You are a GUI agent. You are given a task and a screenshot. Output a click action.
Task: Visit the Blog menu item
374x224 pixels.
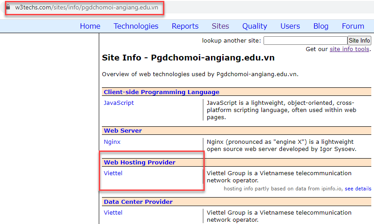(x=321, y=26)
